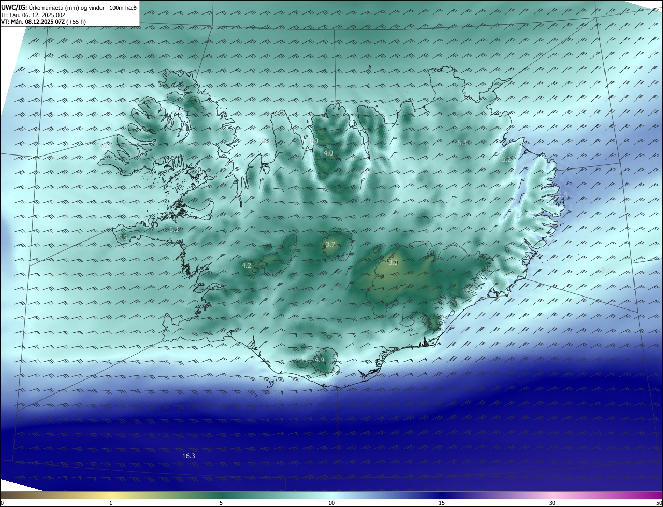Click the 6.1 value near the 6.2 label
This screenshot has width=663, height=507.
coord(462,143)
